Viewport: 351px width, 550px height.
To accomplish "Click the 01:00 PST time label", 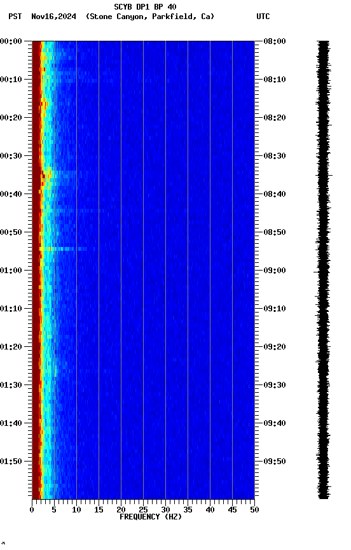I will 11,271.
